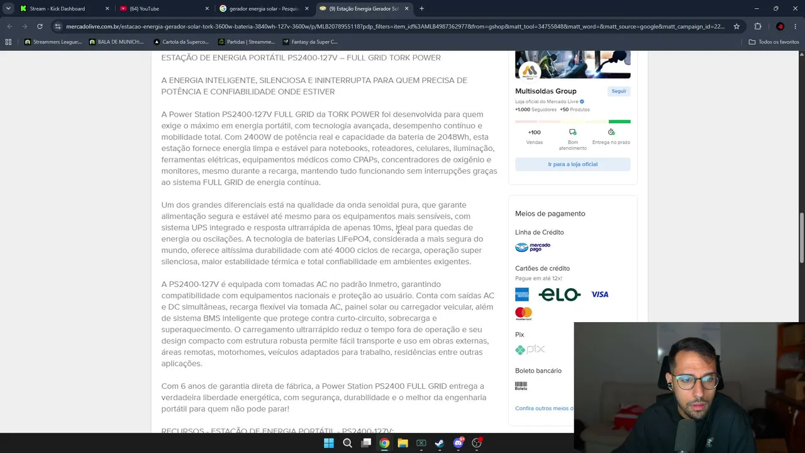Close the Stream - Kick Dashboard tab
The height and width of the screenshot is (453, 805).
tap(107, 9)
